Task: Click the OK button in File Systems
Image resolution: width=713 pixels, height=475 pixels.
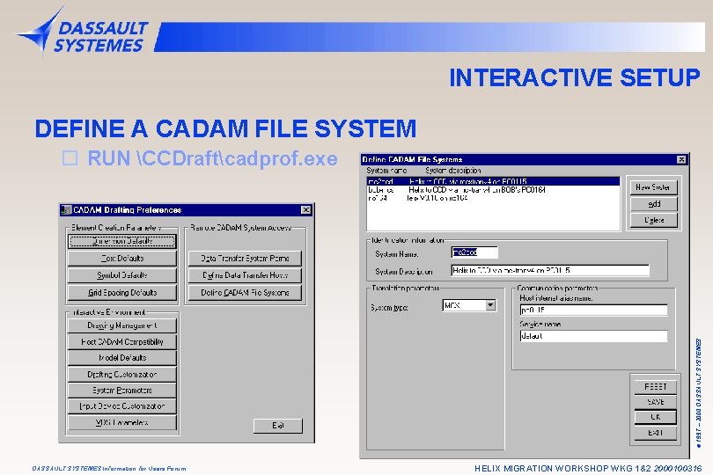Action: [x=655, y=417]
